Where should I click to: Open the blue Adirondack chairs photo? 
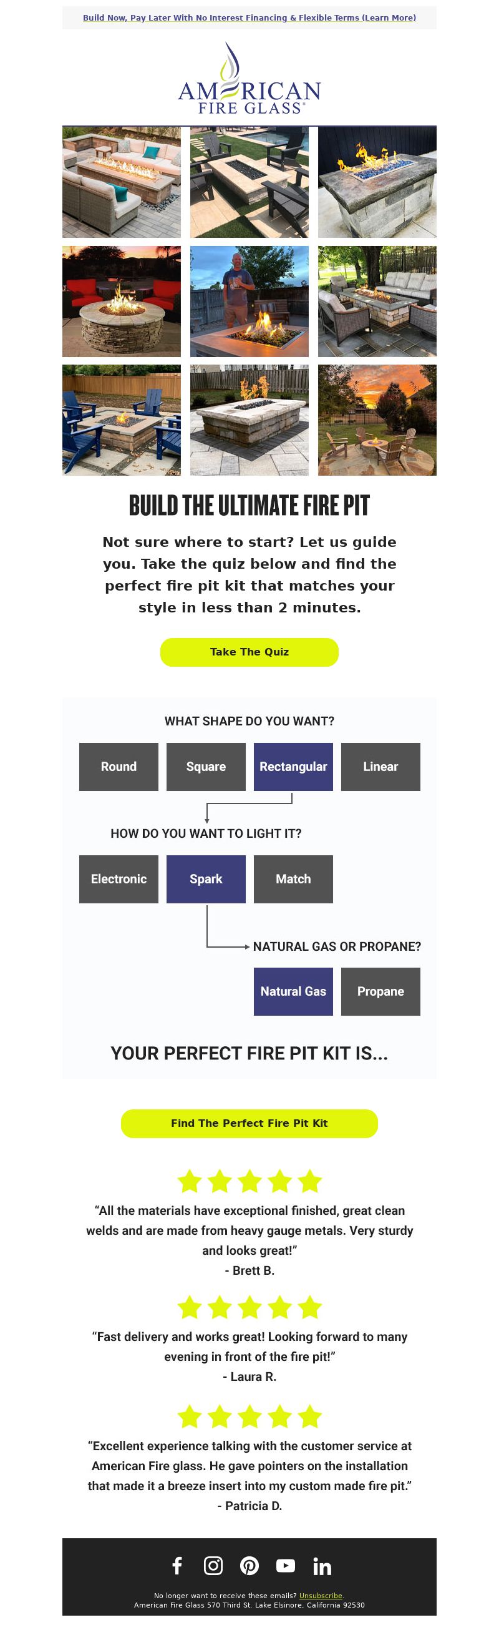[x=122, y=420]
